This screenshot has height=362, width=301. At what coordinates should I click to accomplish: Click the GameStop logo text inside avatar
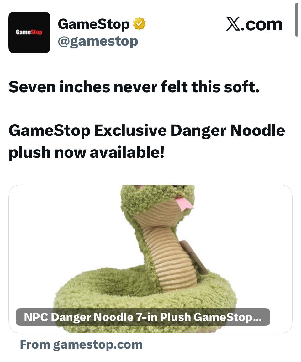coord(29,32)
